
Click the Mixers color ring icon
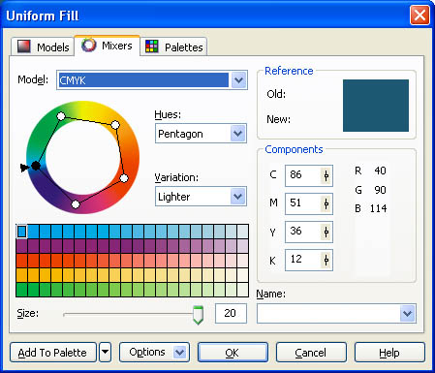point(88,45)
